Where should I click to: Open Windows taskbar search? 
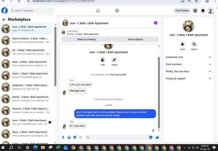[x=11, y=148]
